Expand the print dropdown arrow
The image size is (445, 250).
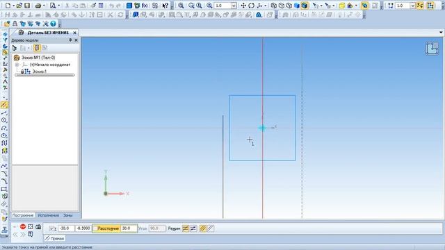pyautogui.click(x=44, y=6)
